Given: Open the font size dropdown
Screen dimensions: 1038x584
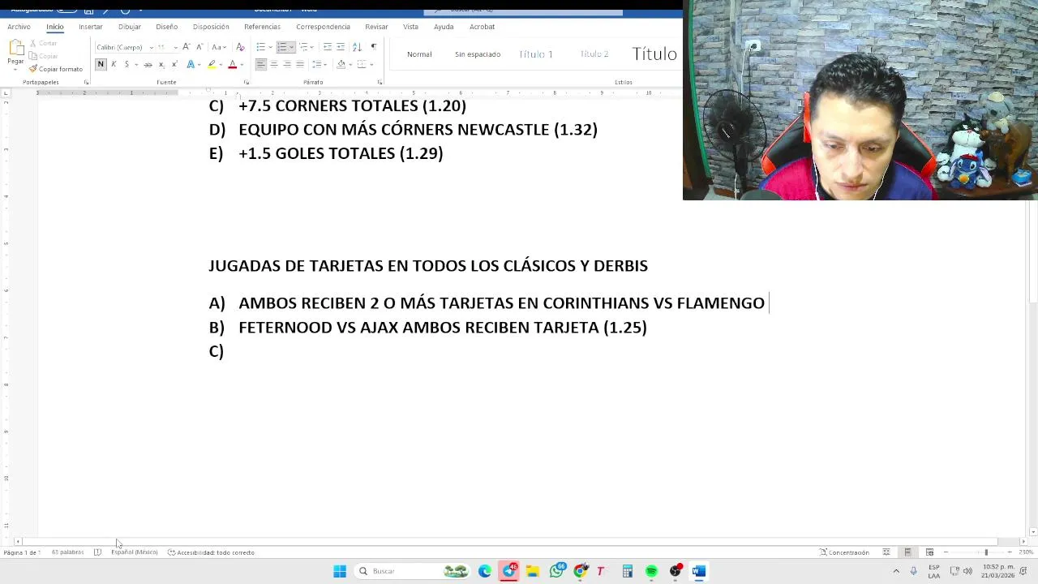Looking at the screenshot, I should point(175,48).
